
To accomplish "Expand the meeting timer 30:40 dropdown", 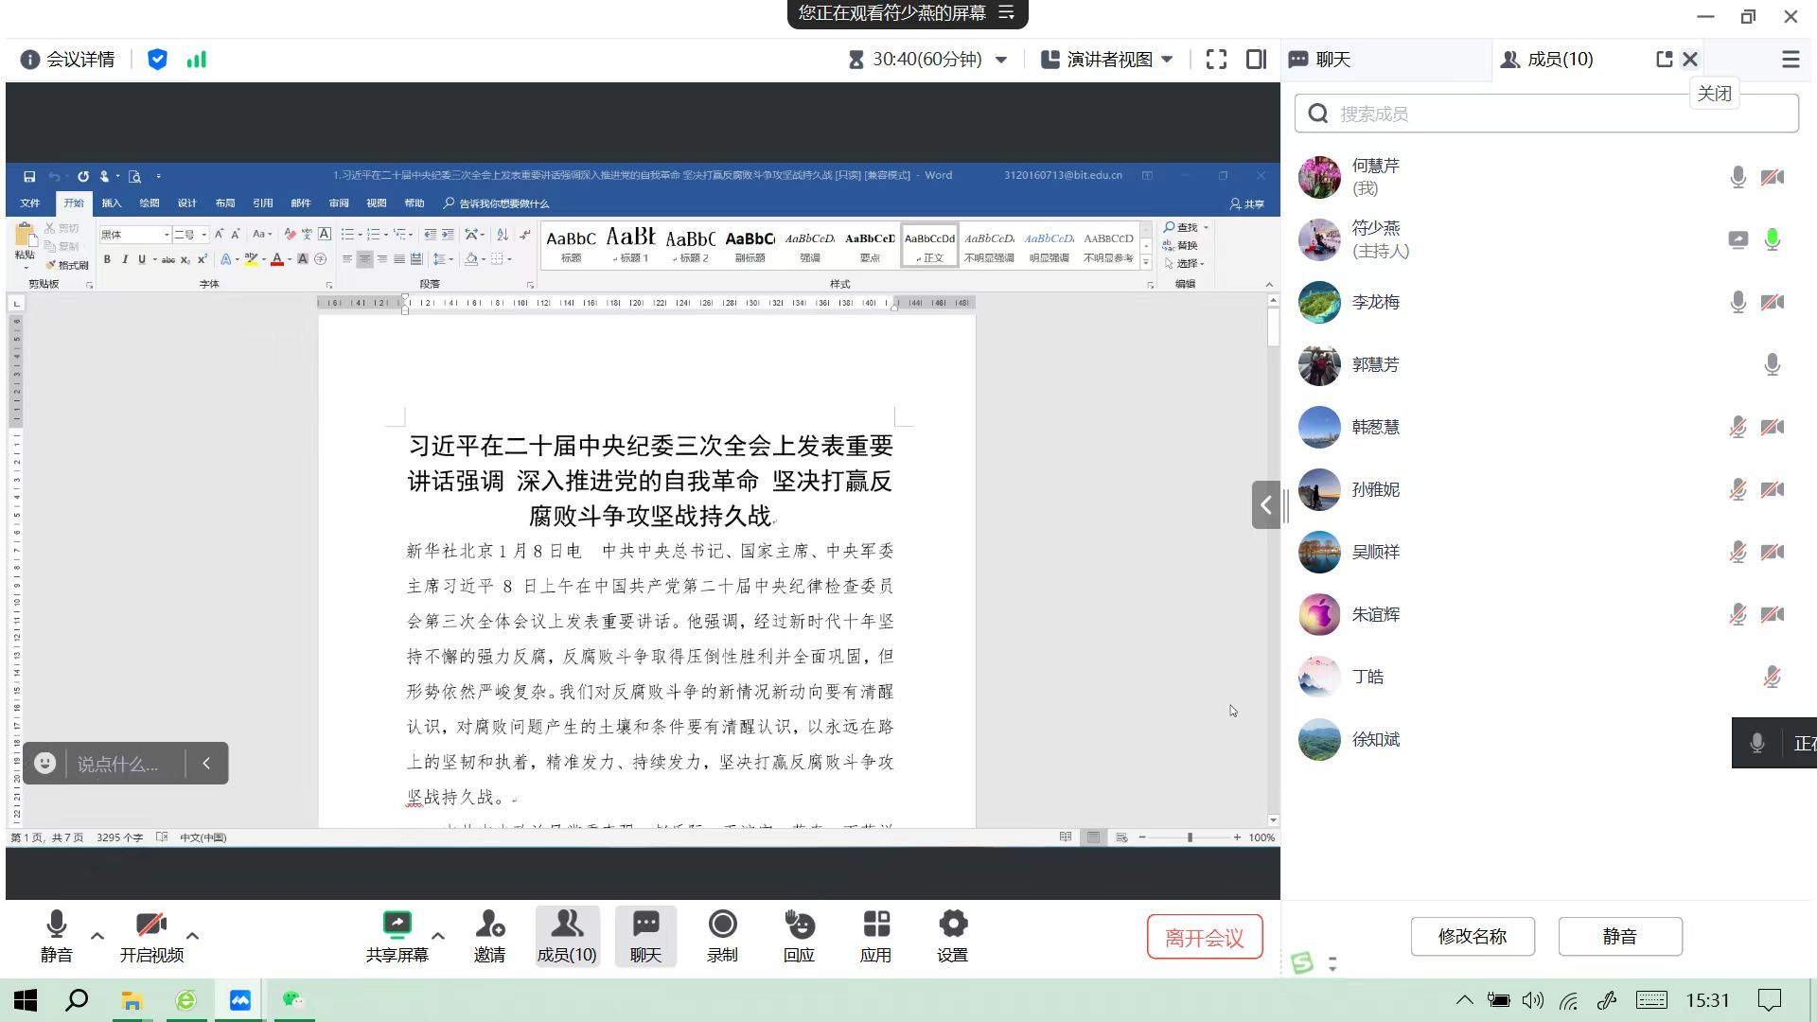I will 1001,60.
